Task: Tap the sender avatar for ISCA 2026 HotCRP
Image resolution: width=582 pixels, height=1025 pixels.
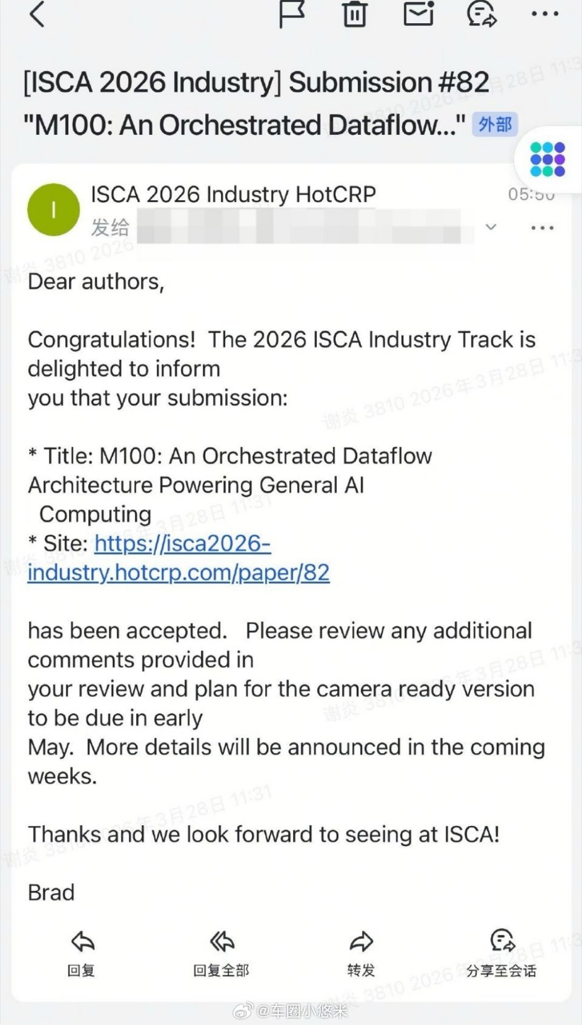Action: click(54, 209)
